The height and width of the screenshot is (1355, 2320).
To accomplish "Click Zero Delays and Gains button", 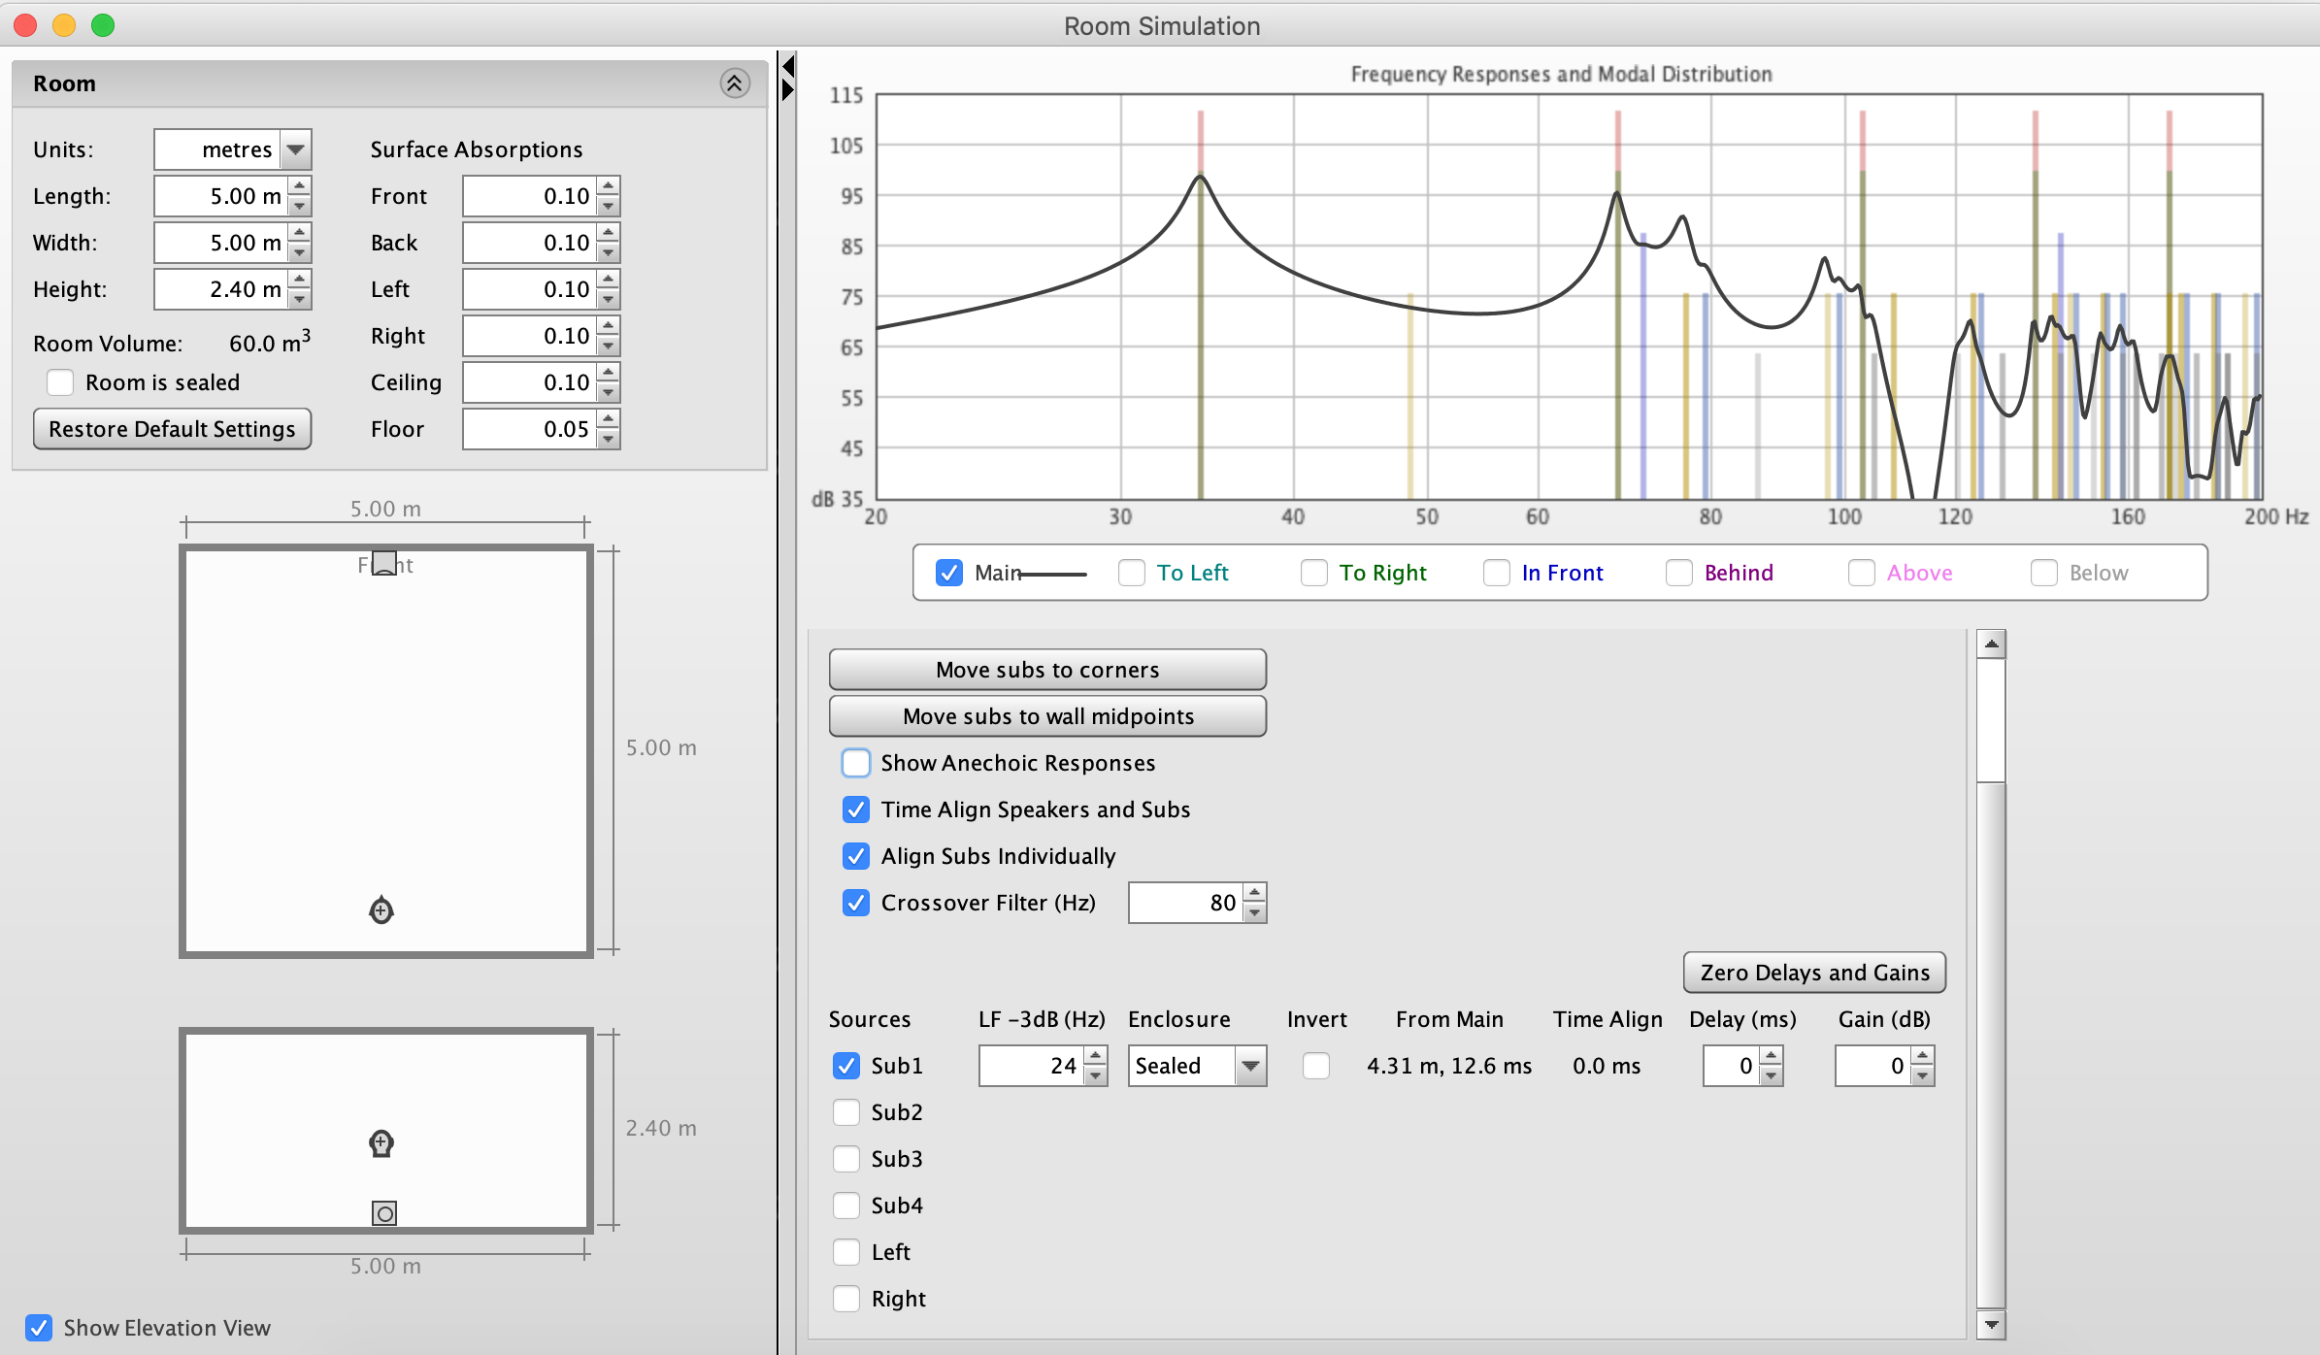I will coord(1814,973).
